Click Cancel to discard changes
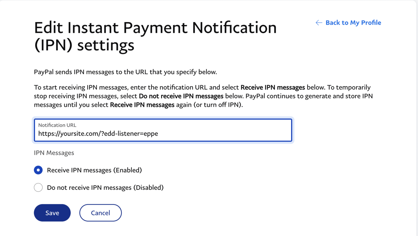Screen dimensions: 418x236 pyautogui.click(x=100, y=212)
